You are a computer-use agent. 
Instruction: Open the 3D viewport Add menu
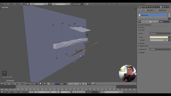click(17, 84)
